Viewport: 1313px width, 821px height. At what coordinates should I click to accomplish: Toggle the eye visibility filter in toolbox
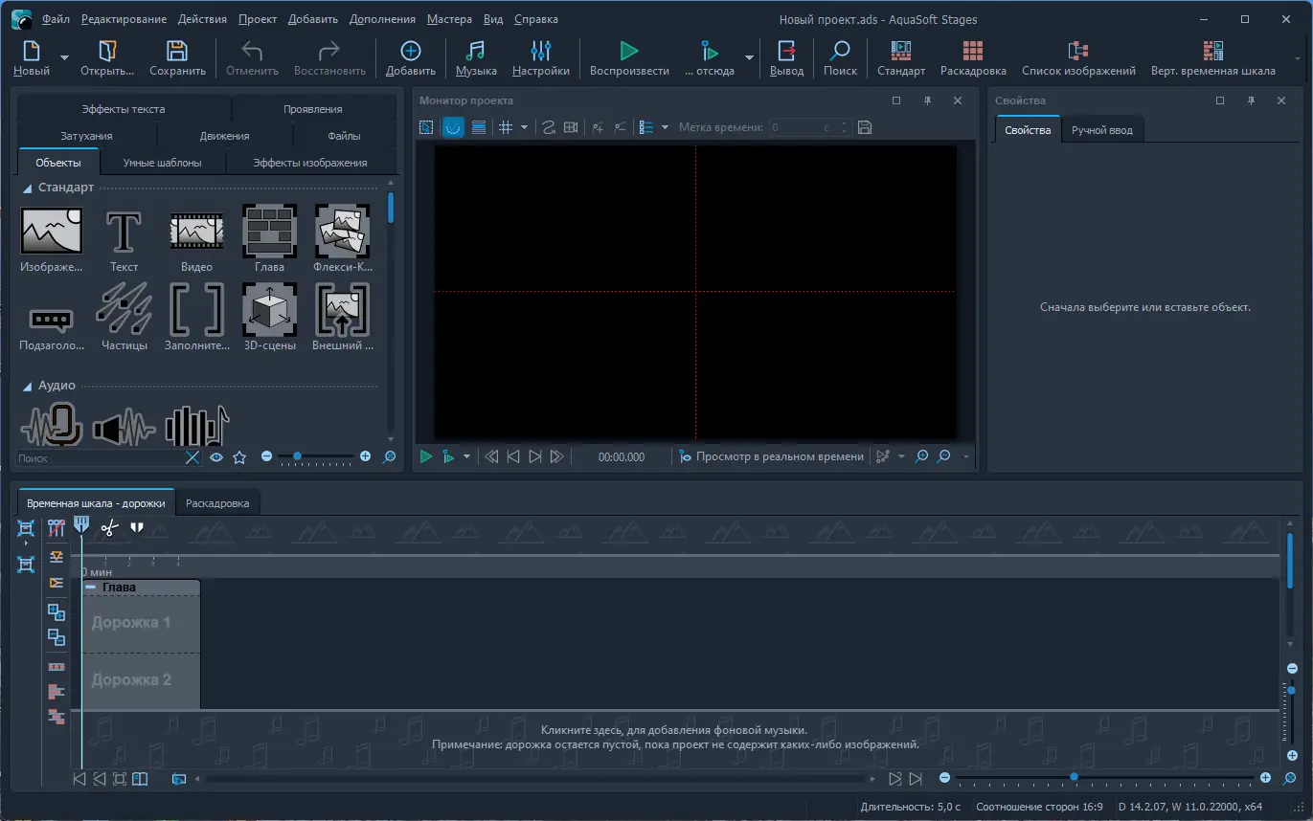click(x=216, y=457)
